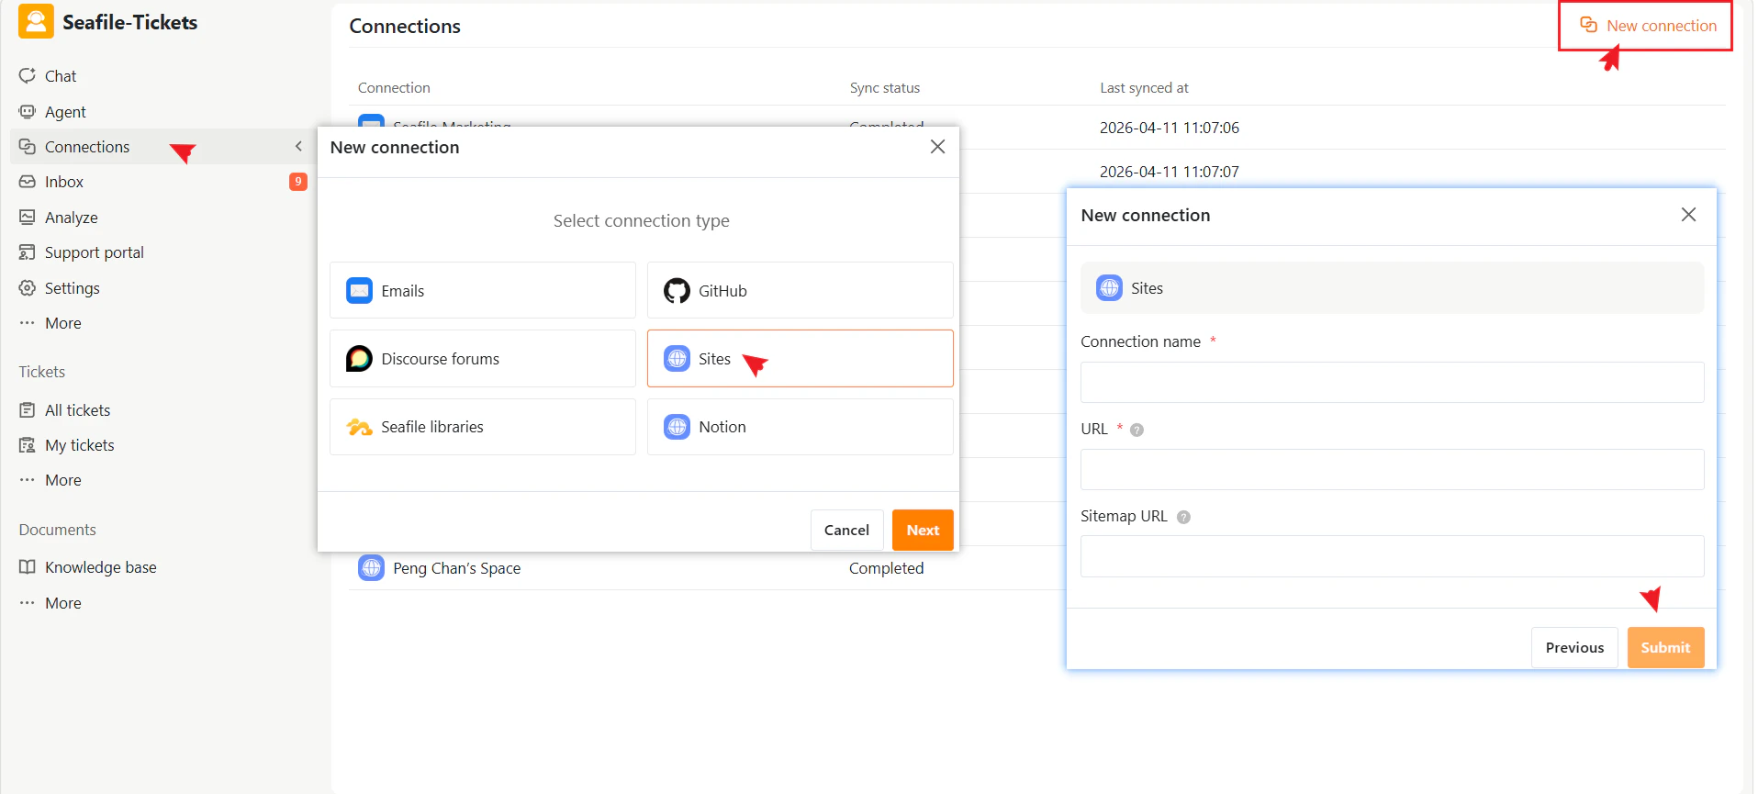
Task: Click timestamp 2026-04-11 11:07:06
Action: [x=1170, y=128]
